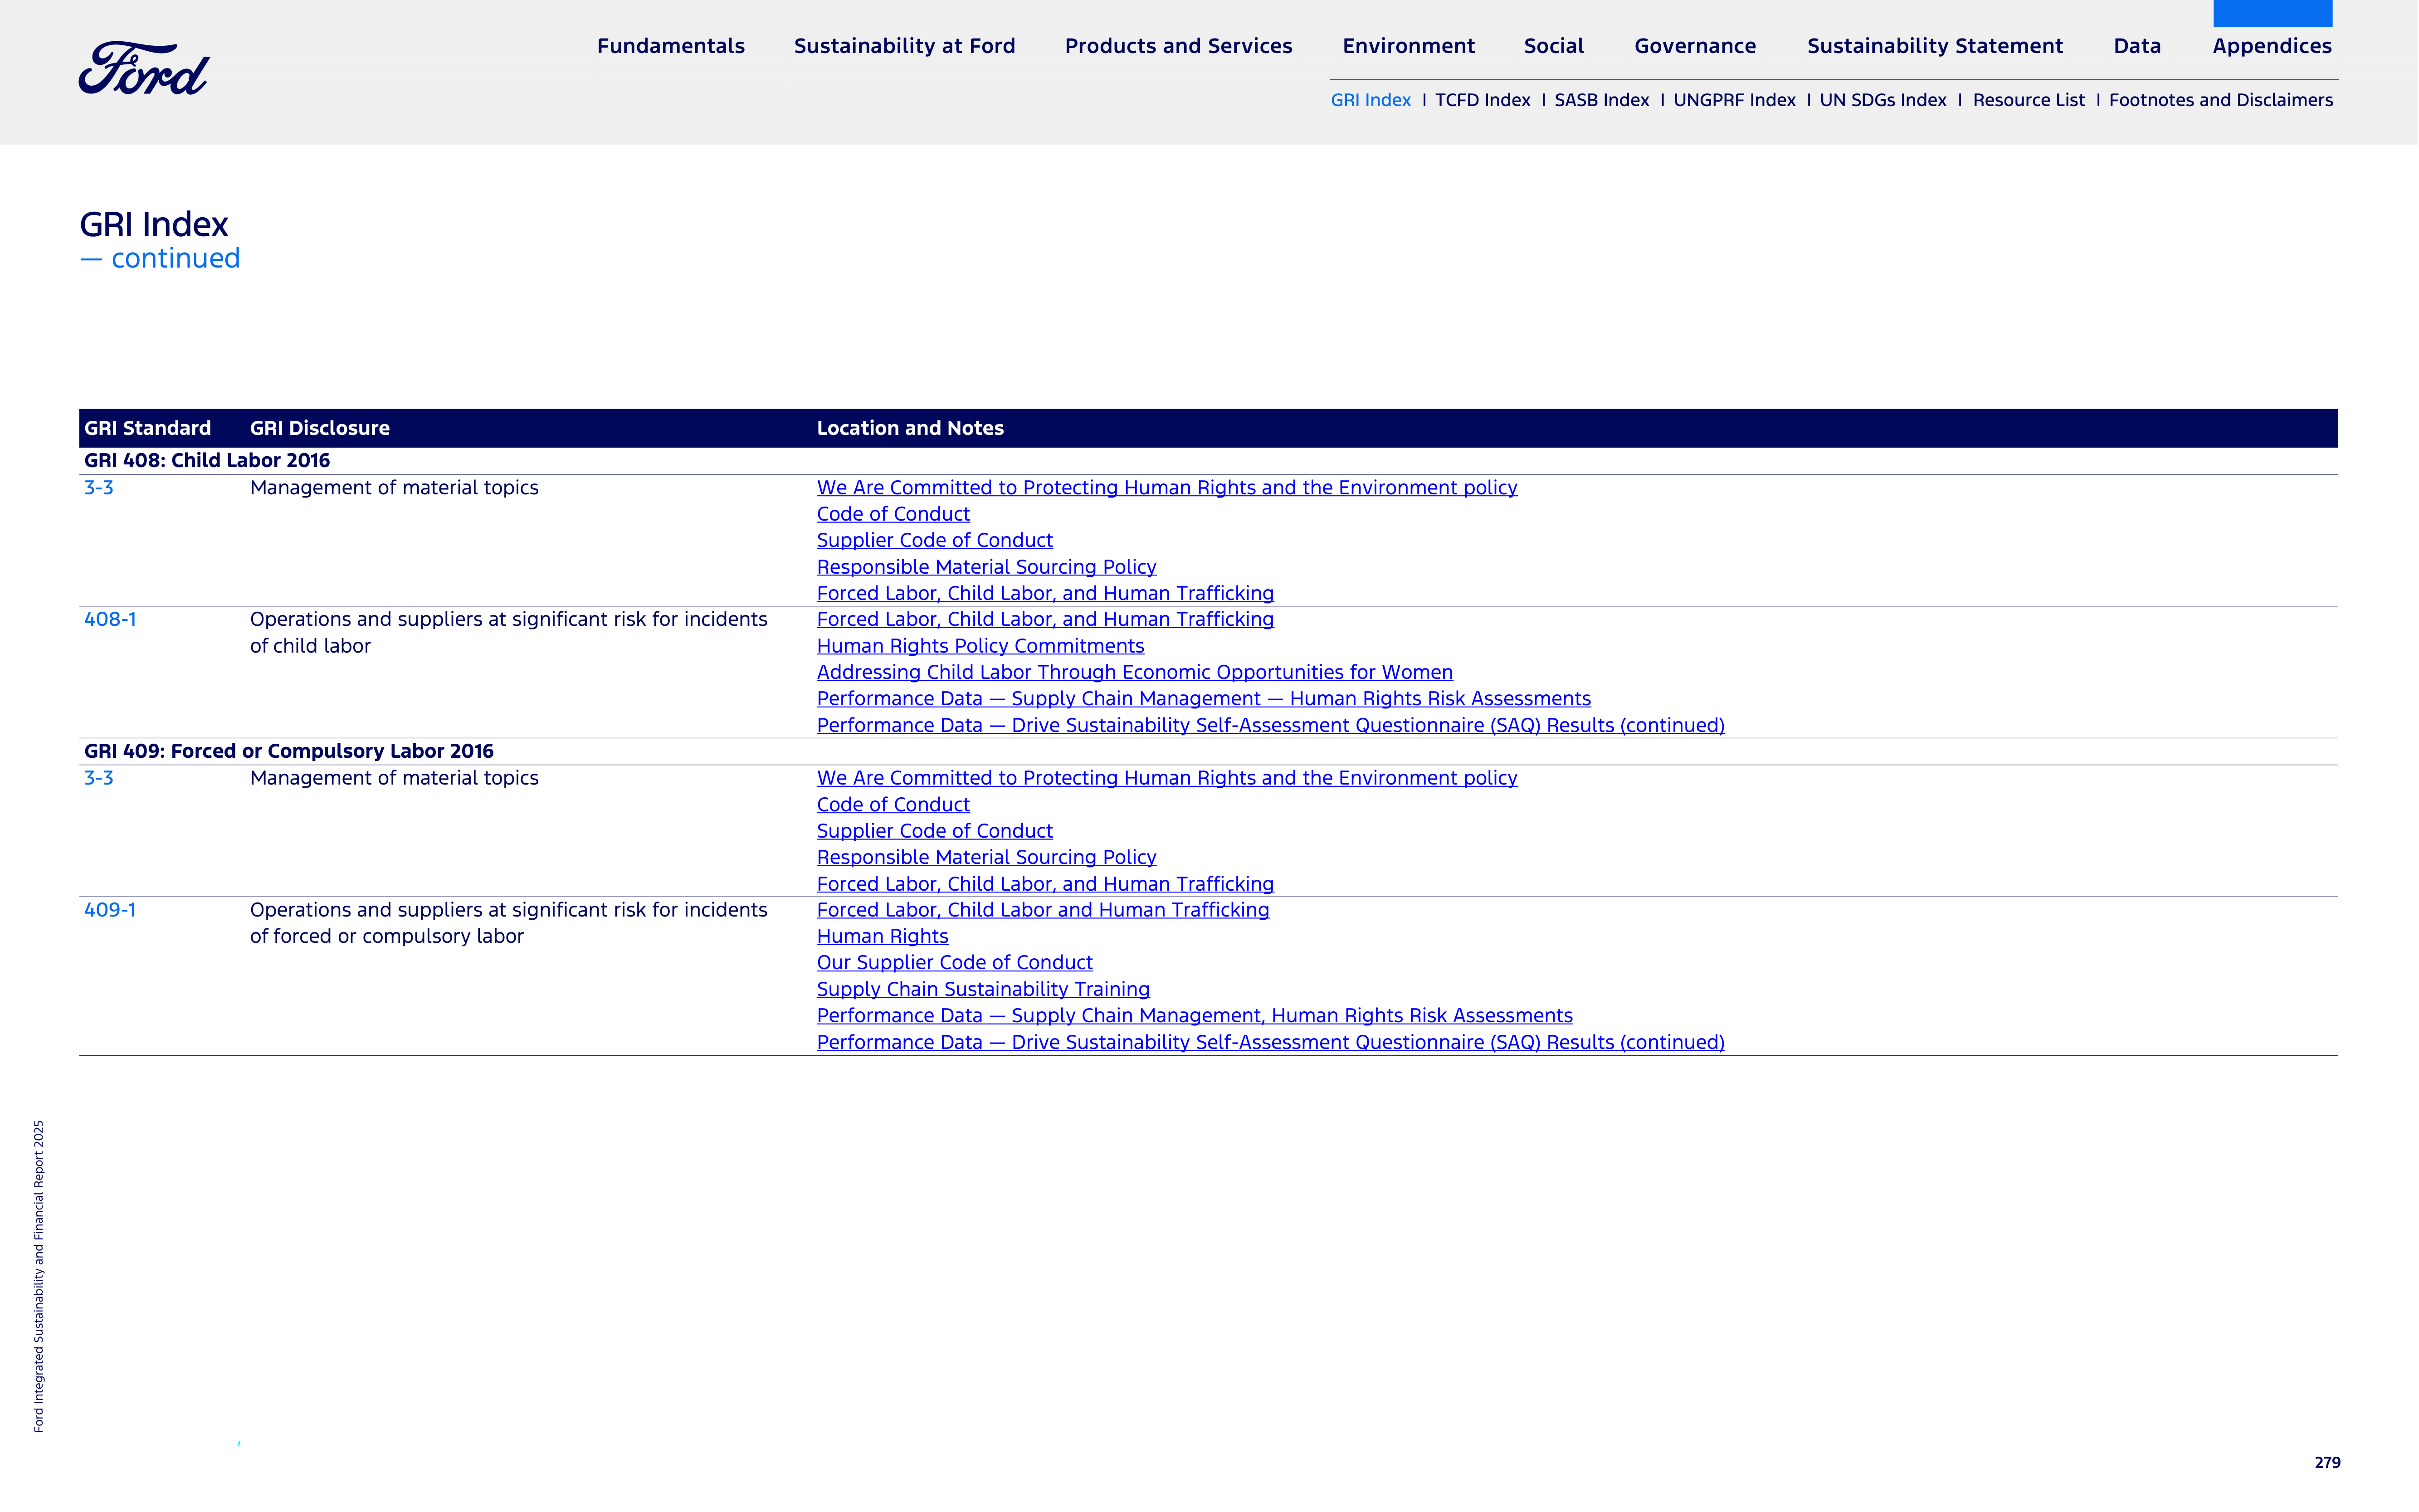Viewport: 2419px width, 1512px height.
Task: Go to the UNGPRF Index
Action: (x=1734, y=100)
